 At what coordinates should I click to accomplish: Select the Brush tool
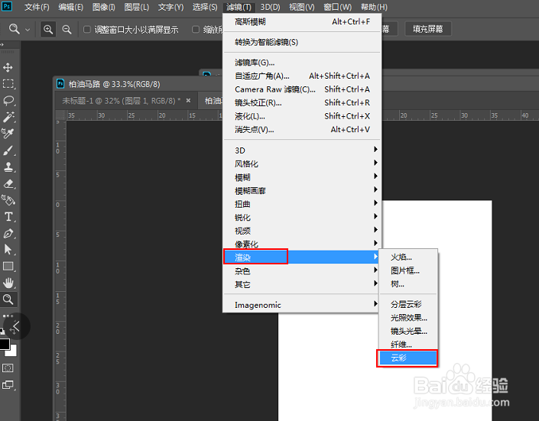click(x=8, y=151)
